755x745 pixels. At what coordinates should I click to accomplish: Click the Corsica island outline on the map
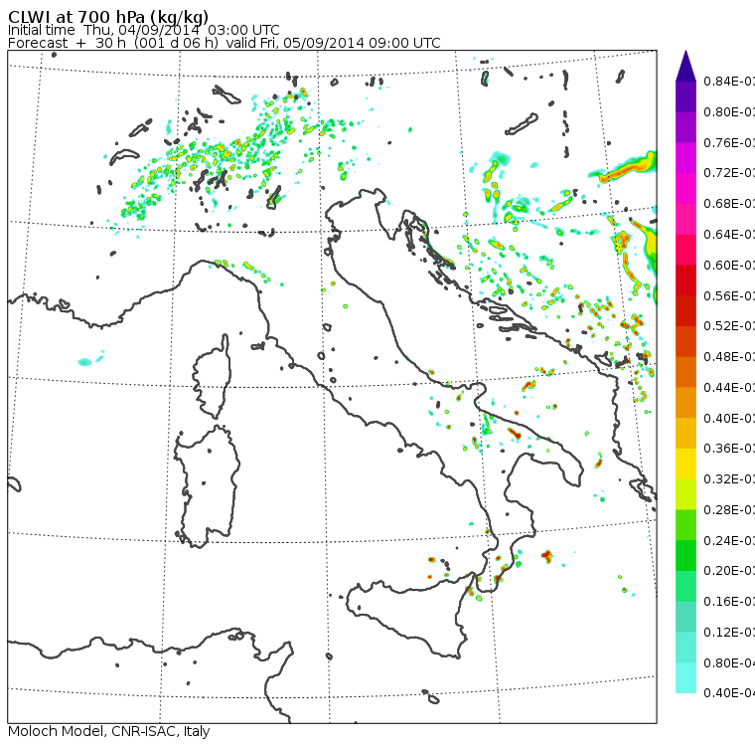tap(212, 376)
